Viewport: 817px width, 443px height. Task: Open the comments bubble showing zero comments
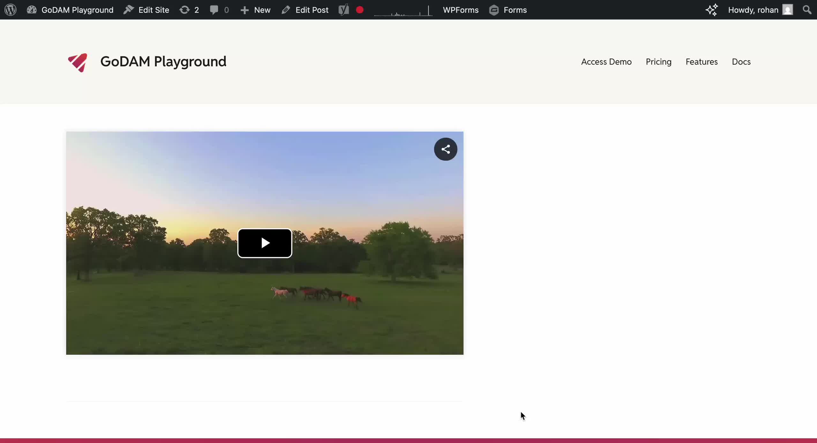pyautogui.click(x=219, y=10)
